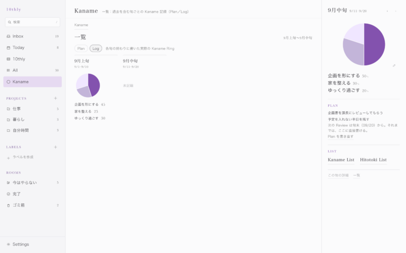Open the Inbox tray icon in sidebar
This screenshot has height=253, width=406.
8,36
